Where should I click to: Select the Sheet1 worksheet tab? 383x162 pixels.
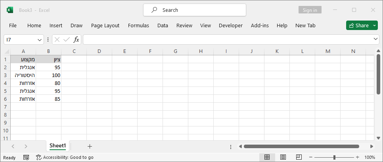click(57, 146)
